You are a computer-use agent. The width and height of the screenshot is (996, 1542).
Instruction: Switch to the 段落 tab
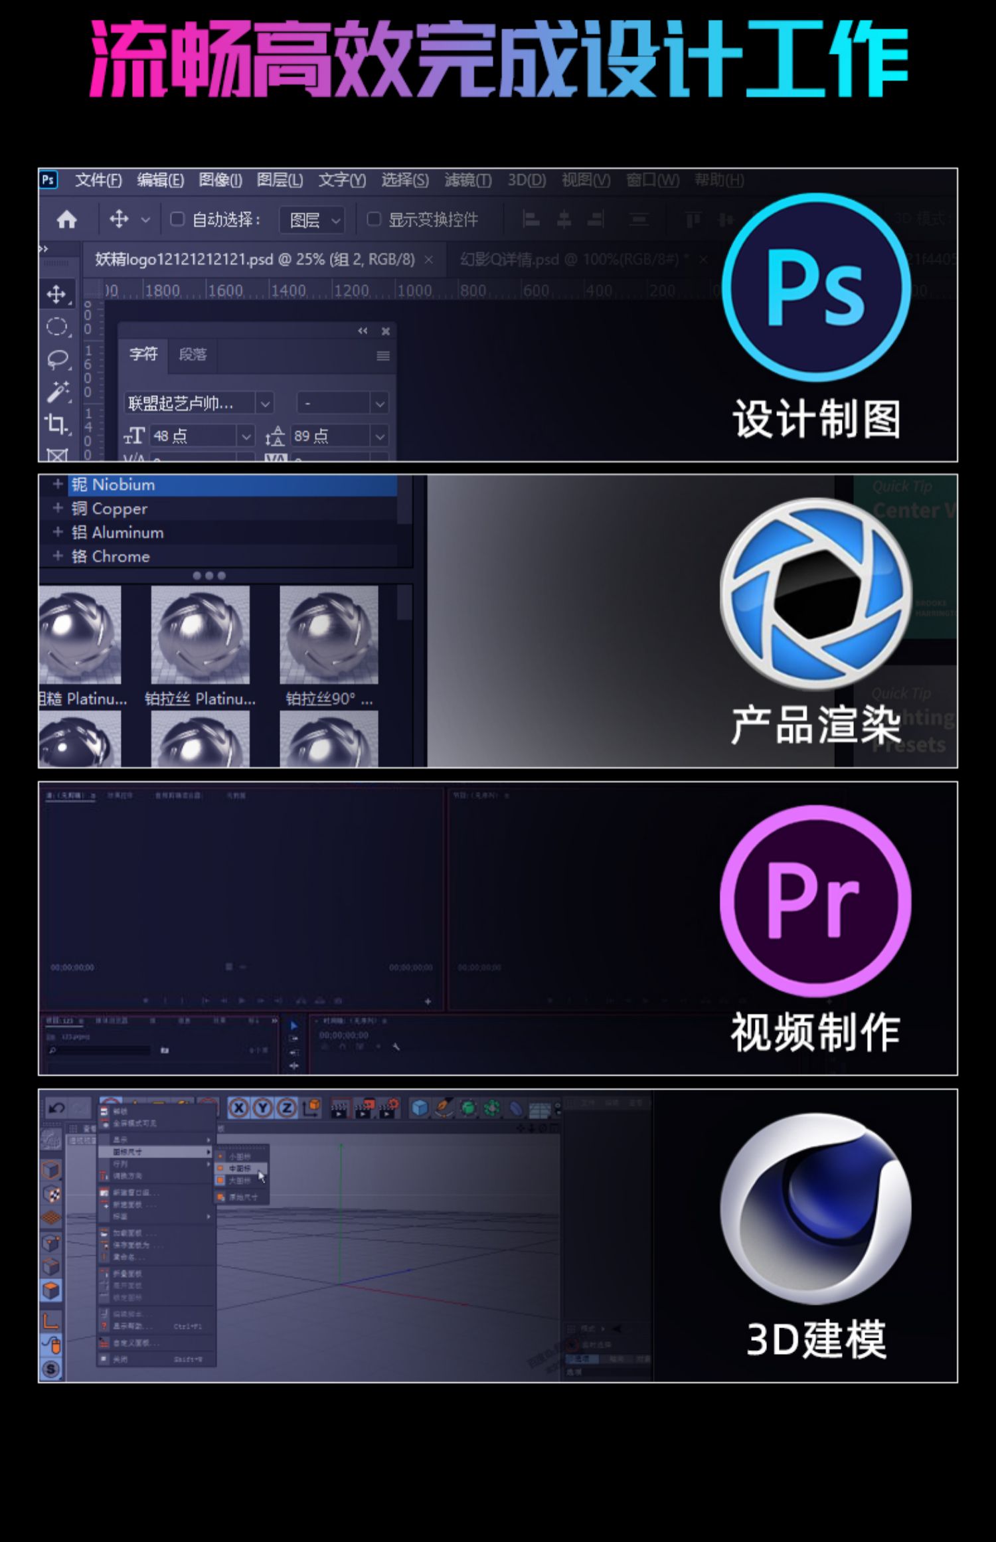click(x=193, y=354)
